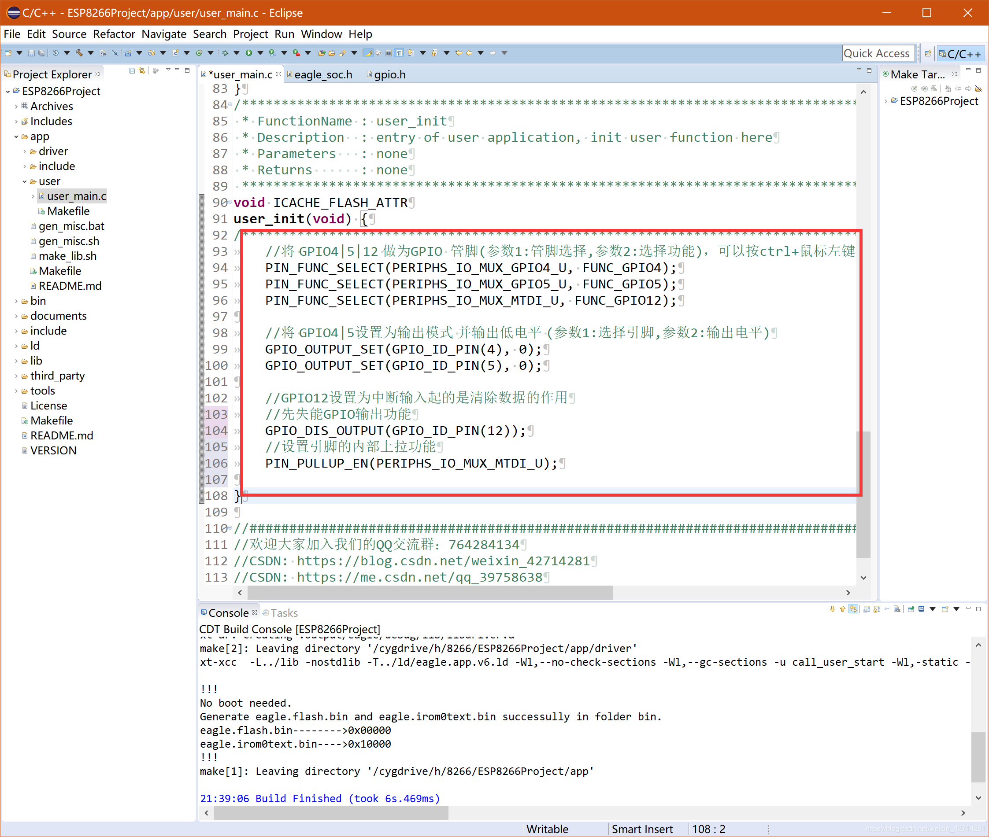The height and width of the screenshot is (837, 989).
Task: Toggle Show Whitespace Characters in toolbar
Action: tap(399, 53)
